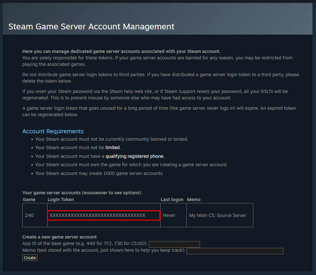Click the Create button
316x275 pixels.
coord(30,258)
